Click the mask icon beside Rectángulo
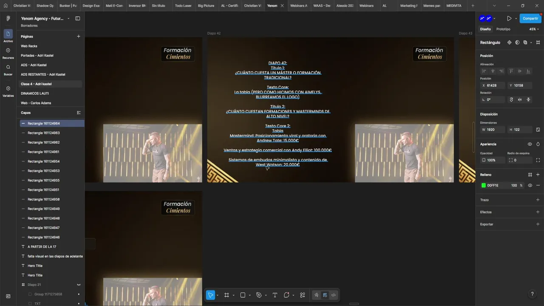The width and height of the screenshot is (544, 306). pyautogui.click(x=517, y=42)
